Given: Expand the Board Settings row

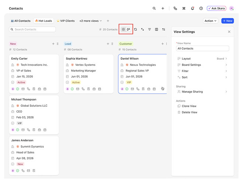Looking at the screenshot, I should click(202, 65).
